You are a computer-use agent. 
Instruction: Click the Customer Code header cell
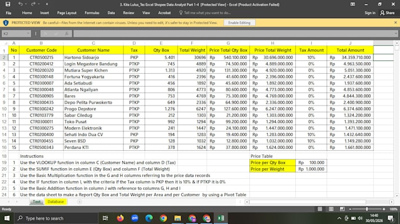(41, 50)
